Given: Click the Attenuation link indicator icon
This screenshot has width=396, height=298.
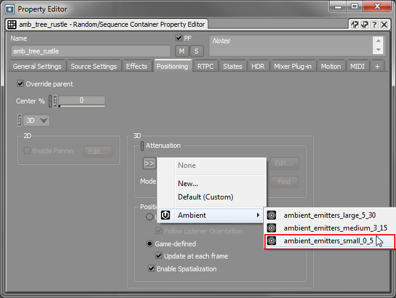Looking at the screenshot, I should (143, 145).
